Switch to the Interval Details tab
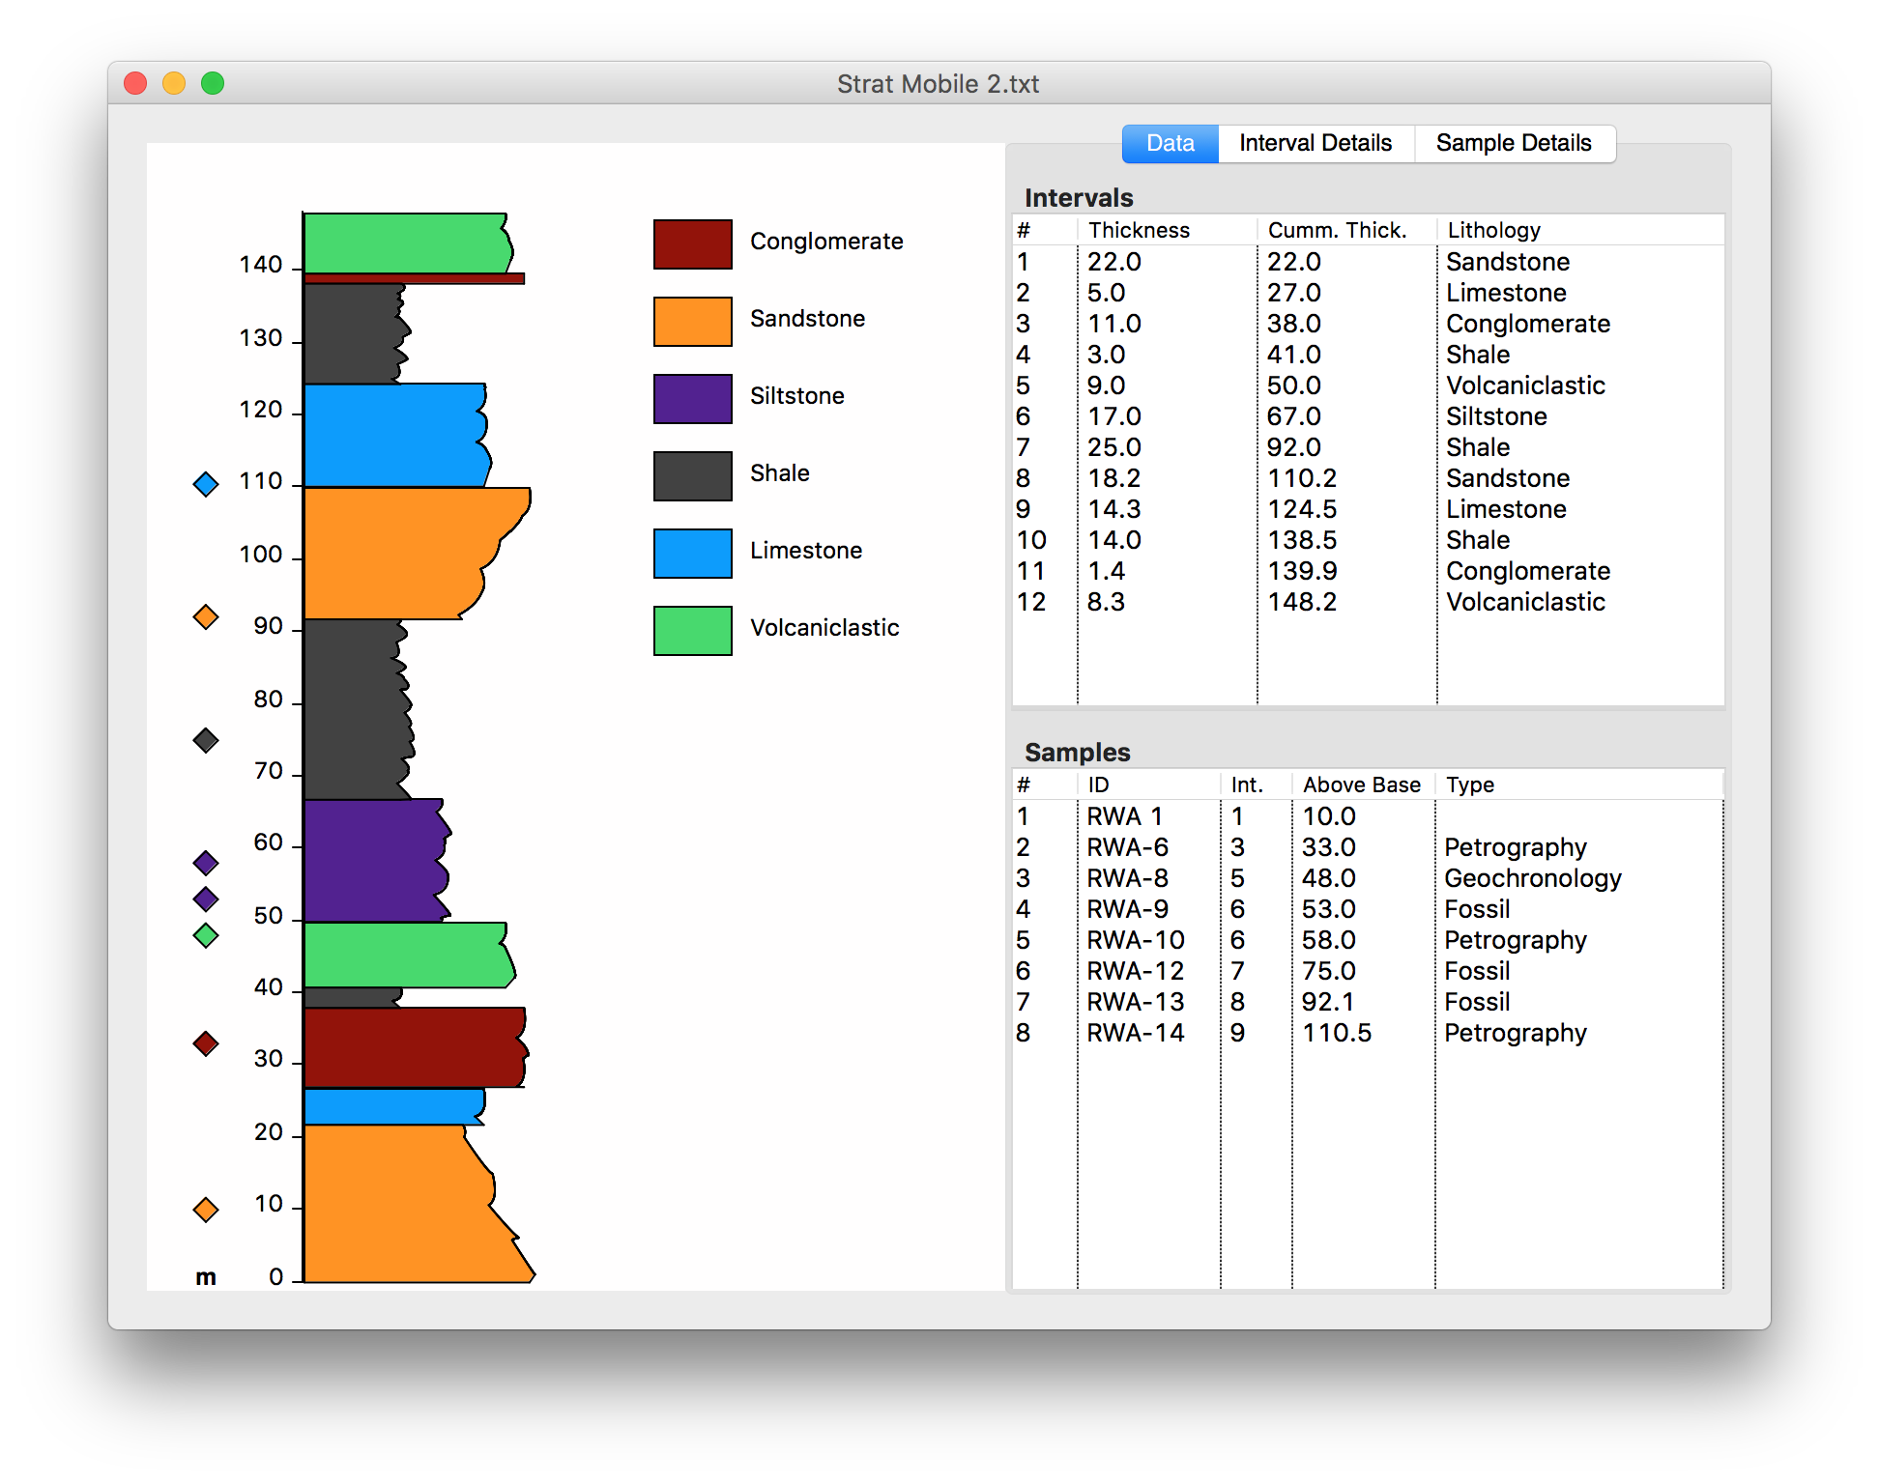This screenshot has height=1484, width=1879. pos(1315,144)
